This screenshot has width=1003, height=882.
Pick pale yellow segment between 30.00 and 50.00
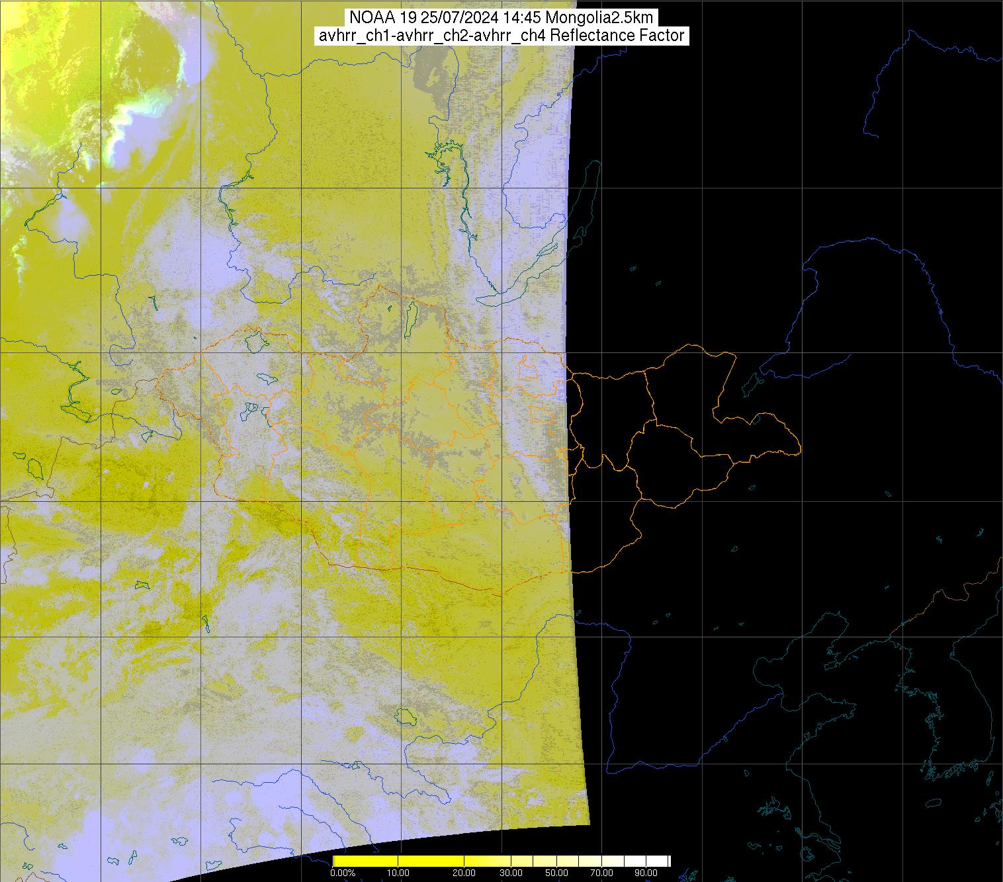pos(535,860)
